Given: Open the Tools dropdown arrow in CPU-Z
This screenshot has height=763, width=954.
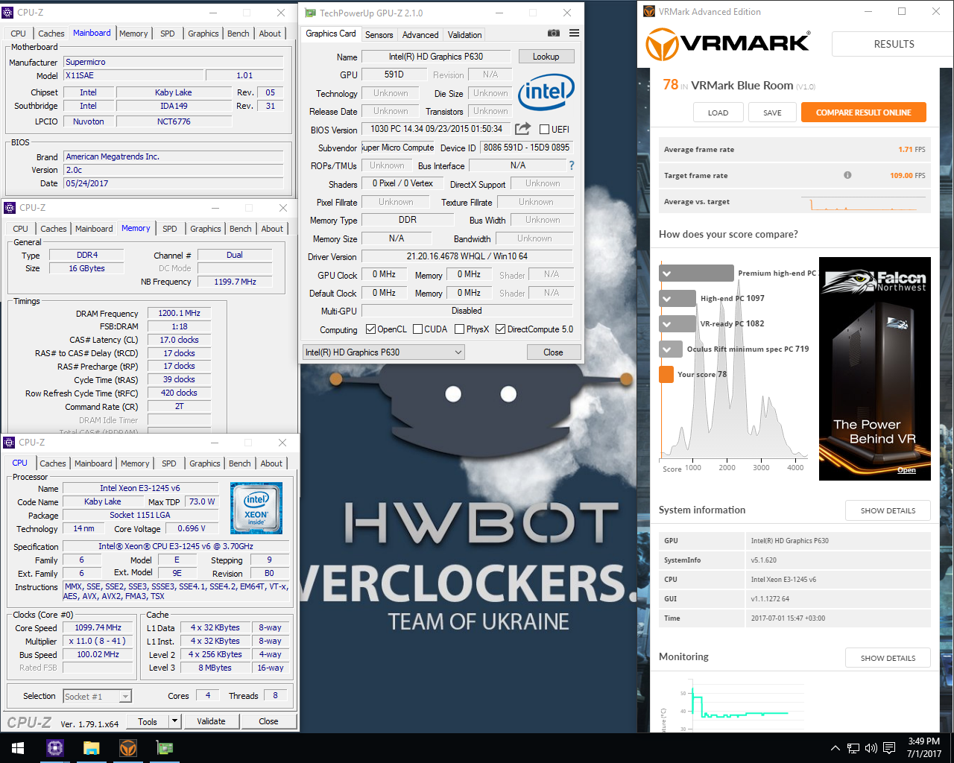Looking at the screenshot, I should point(174,721).
